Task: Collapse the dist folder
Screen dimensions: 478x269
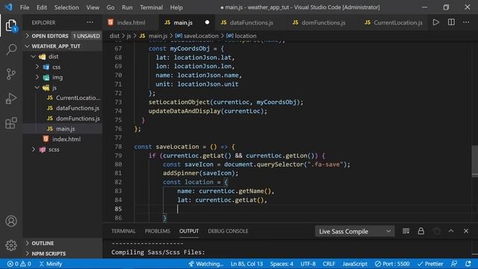Action: coord(63,57)
